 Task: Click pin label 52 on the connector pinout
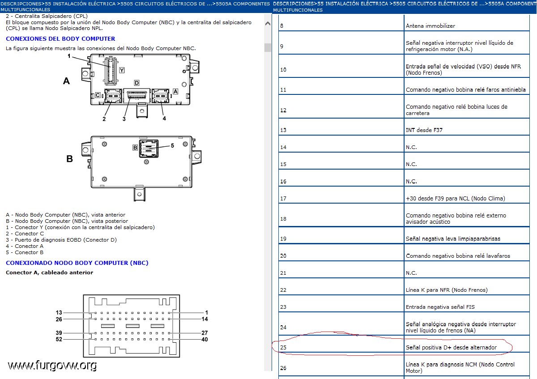click(x=59, y=340)
